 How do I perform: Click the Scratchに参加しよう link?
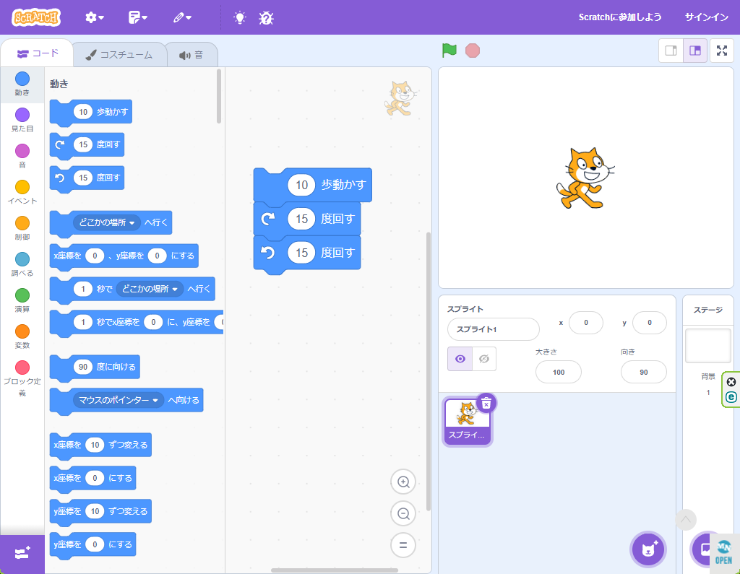[619, 17]
